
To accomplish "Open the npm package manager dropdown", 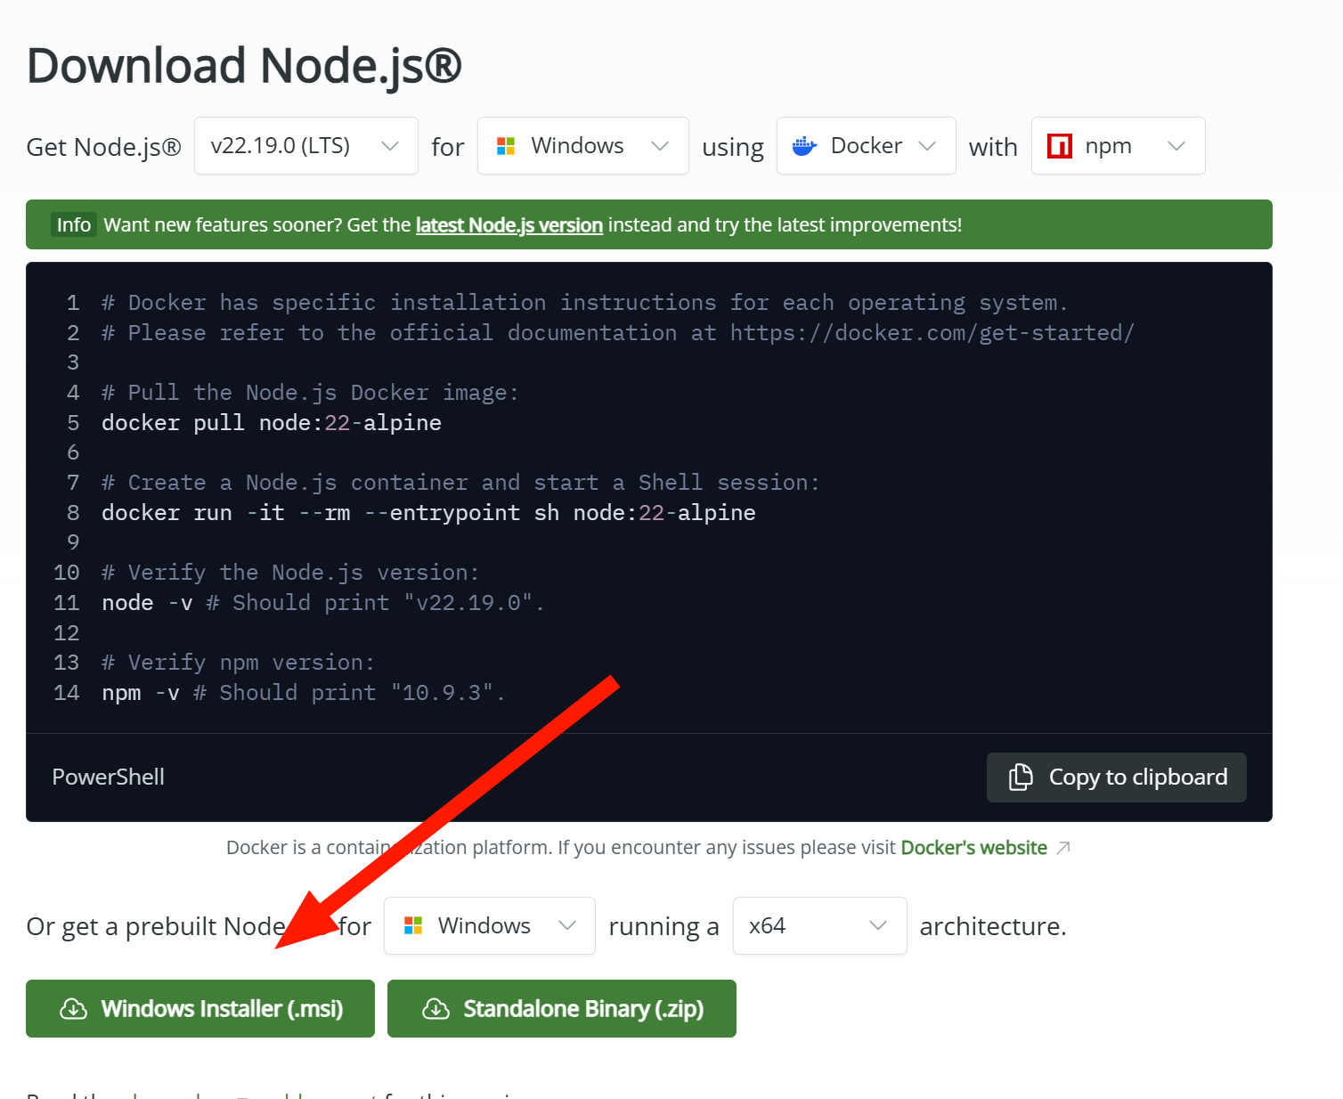I will (1118, 146).
